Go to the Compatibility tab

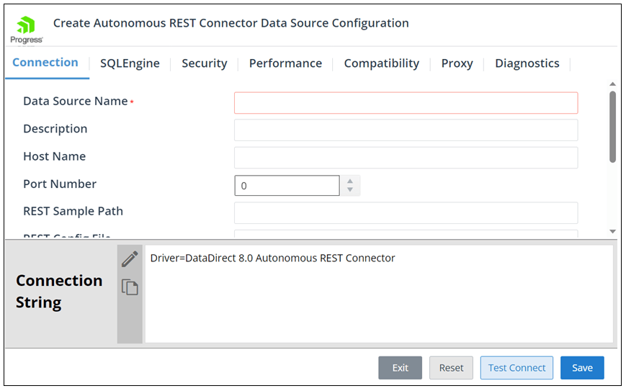(381, 63)
